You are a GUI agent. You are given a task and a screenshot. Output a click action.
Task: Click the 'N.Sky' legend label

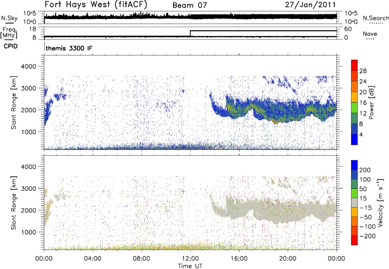9,18
